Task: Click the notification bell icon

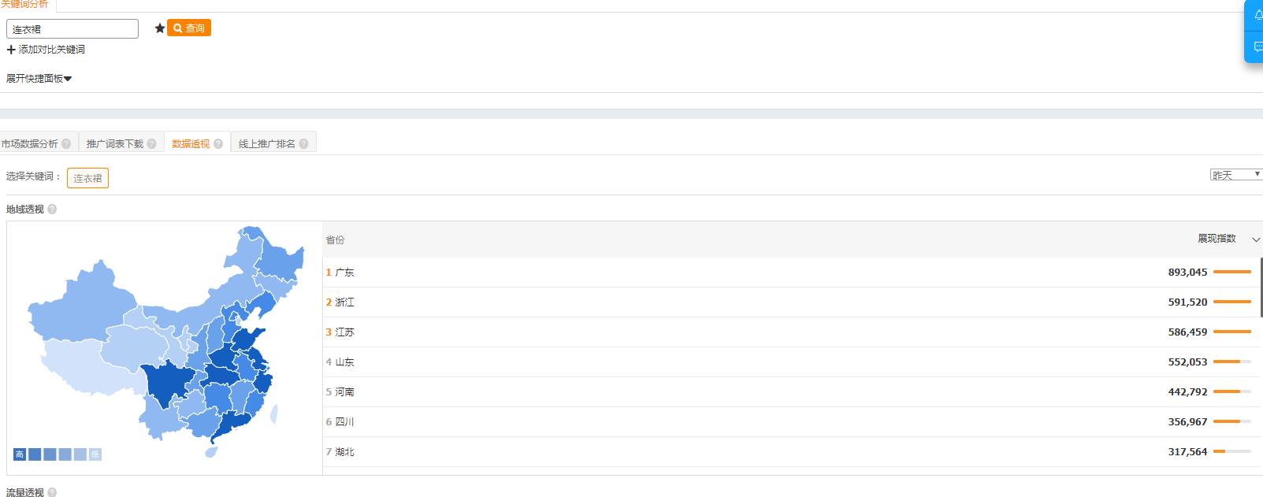Action: pos(1257,15)
